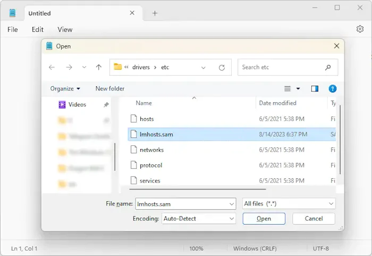Screen dimensions: 372x256
Task: Click the Open dialog title icon
Action: [x=49, y=46]
